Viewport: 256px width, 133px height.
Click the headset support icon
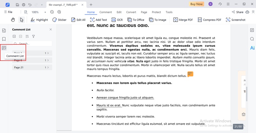[x=220, y=4]
